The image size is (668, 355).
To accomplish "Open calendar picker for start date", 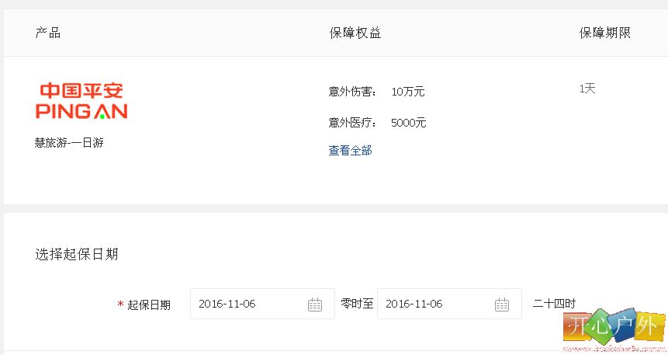I will (x=315, y=305).
